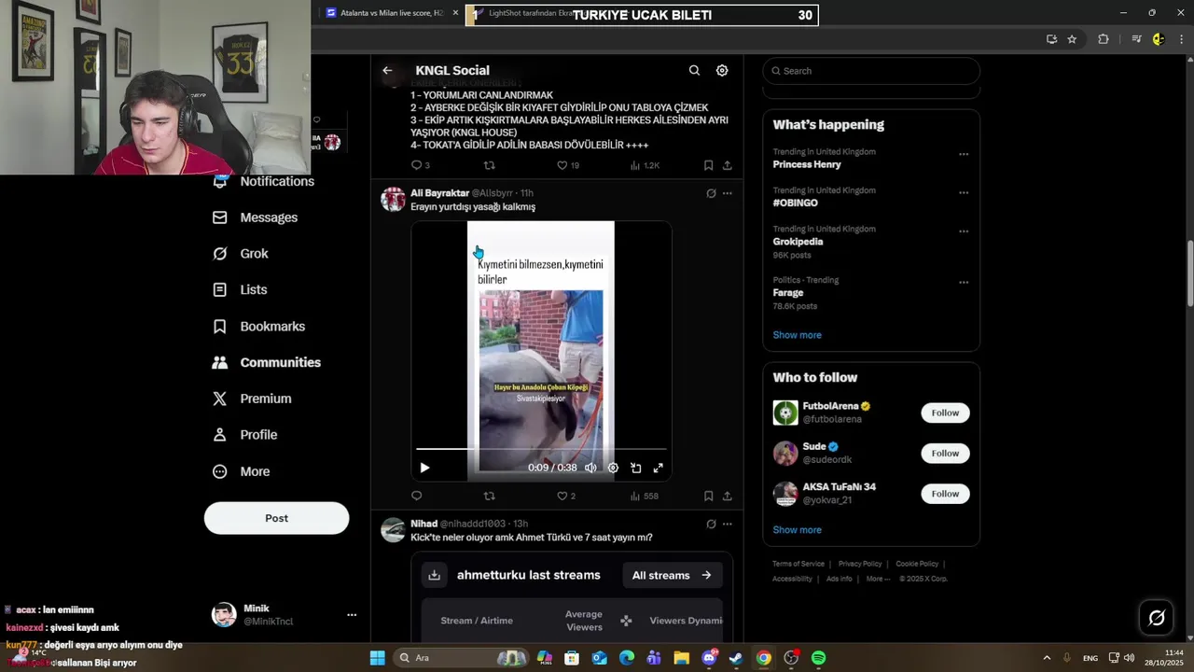Open Ali Bayraktar's profile avatar
Viewport: 1194px width, 672px height.
click(394, 199)
